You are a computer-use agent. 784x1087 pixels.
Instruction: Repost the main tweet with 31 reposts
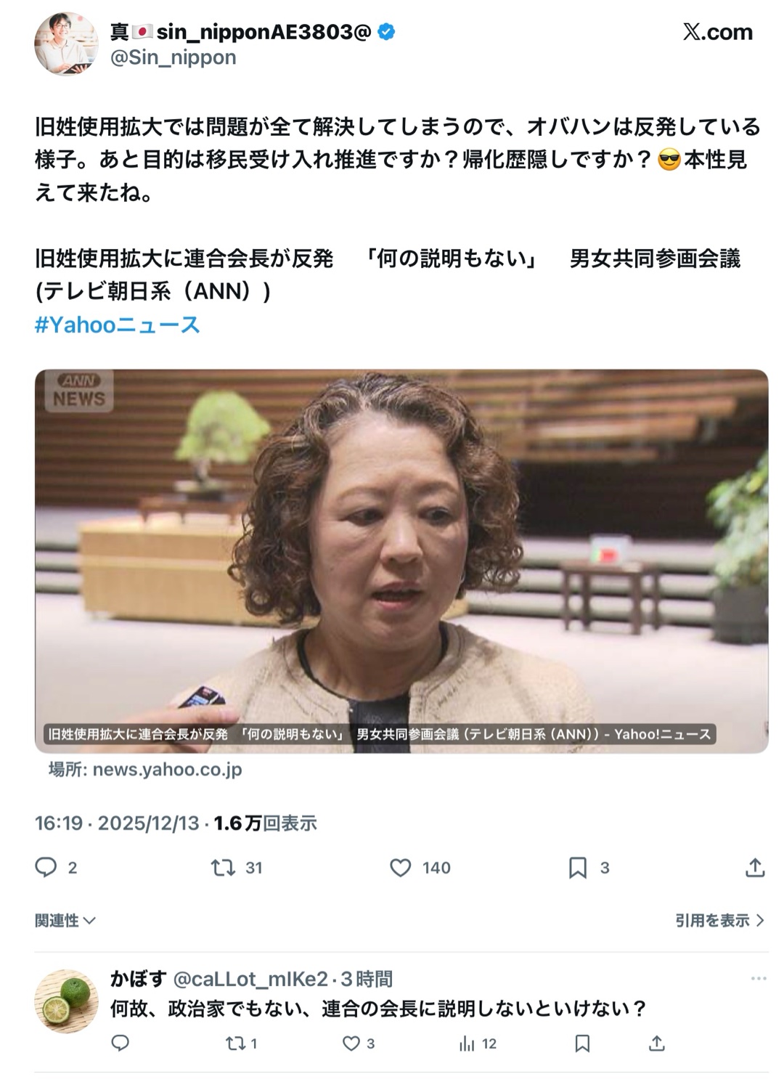pyautogui.click(x=223, y=867)
